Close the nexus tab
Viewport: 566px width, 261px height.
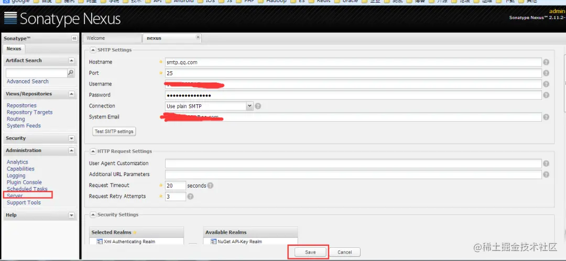coord(198,37)
